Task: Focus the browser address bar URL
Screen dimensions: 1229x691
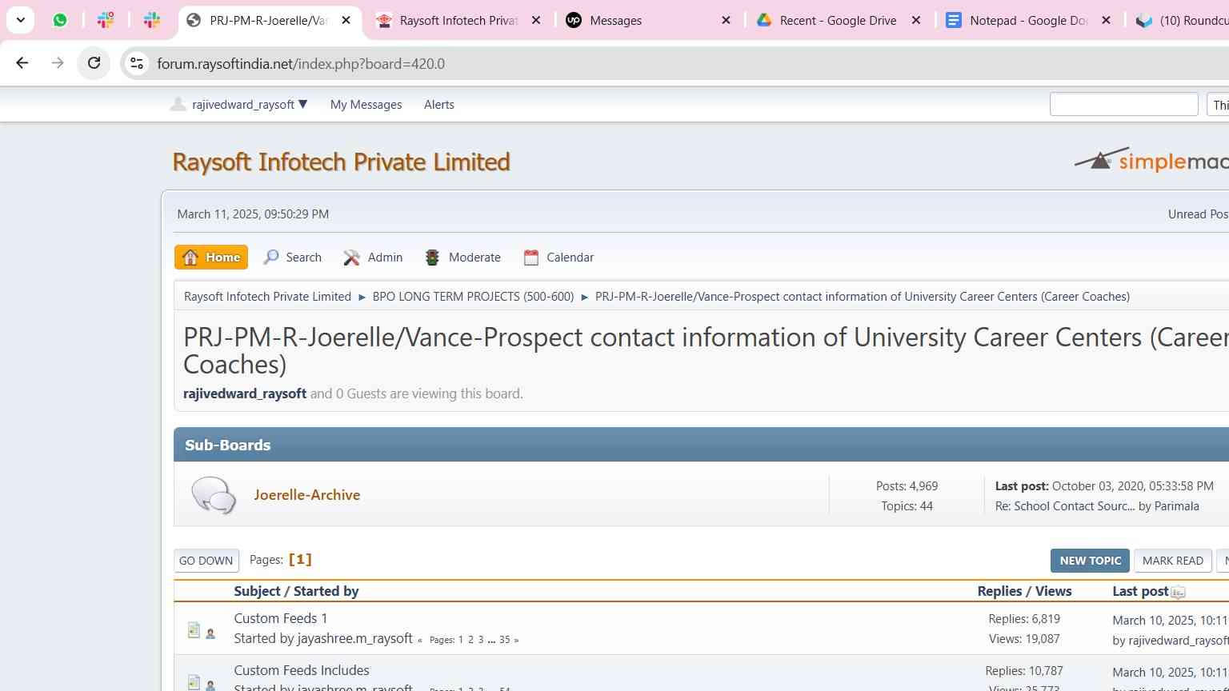Action: (301, 63)
